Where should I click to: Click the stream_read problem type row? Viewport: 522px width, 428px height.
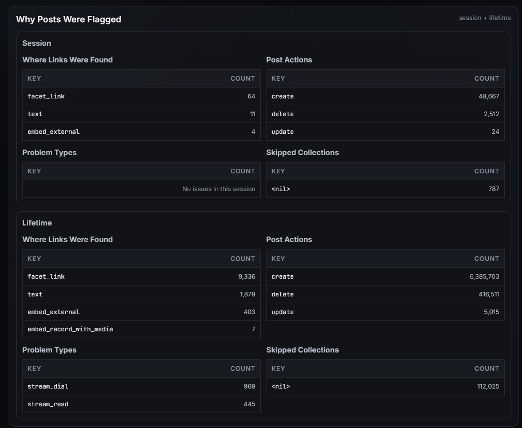click(x=141, y=404)
